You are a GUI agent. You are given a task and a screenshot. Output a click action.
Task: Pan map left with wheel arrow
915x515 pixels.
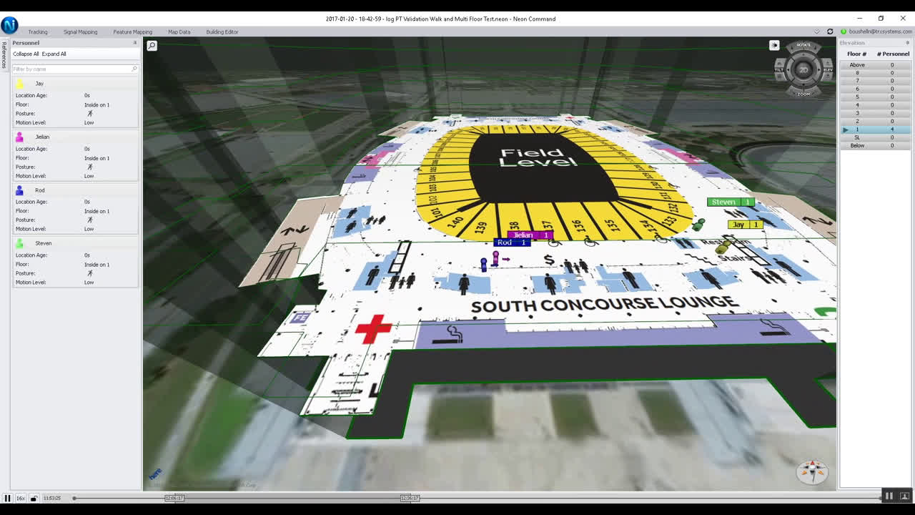(x=789, y=69)
